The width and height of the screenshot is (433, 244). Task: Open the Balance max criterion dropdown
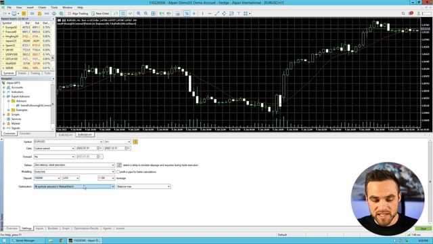pyautogui.click(x=168, y=187)
